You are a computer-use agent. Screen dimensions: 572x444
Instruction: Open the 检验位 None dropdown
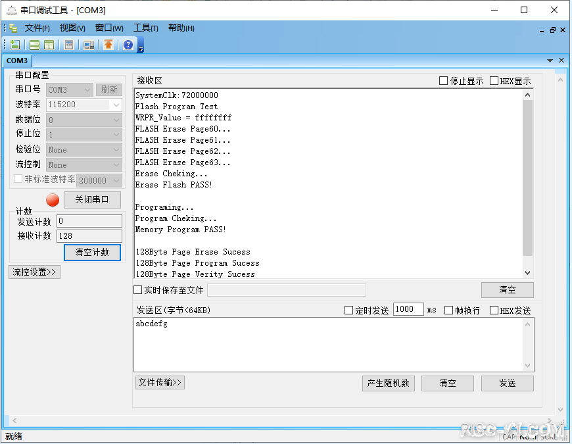click(x=84, y=150)
